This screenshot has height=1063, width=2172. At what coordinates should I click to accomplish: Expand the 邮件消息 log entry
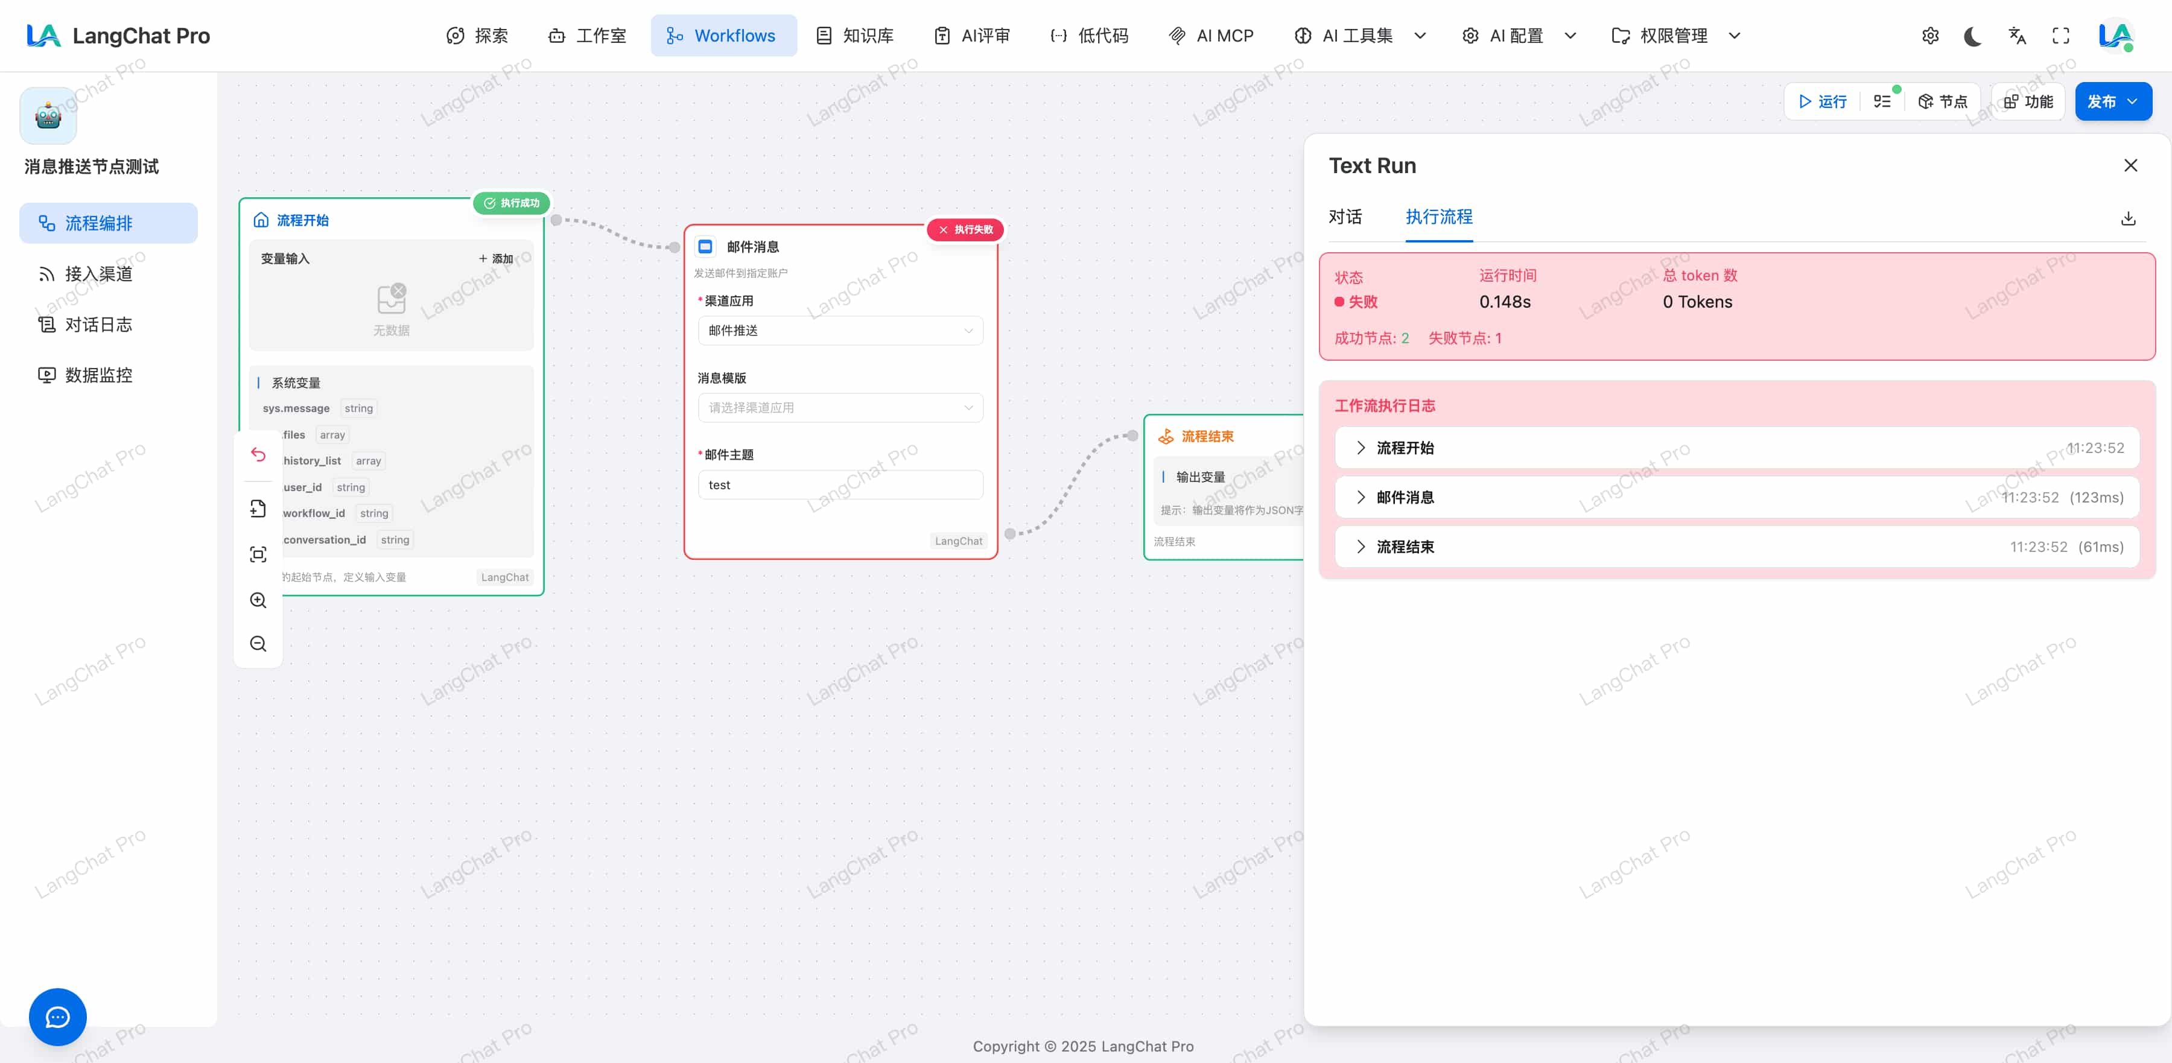coord(1405,497)
